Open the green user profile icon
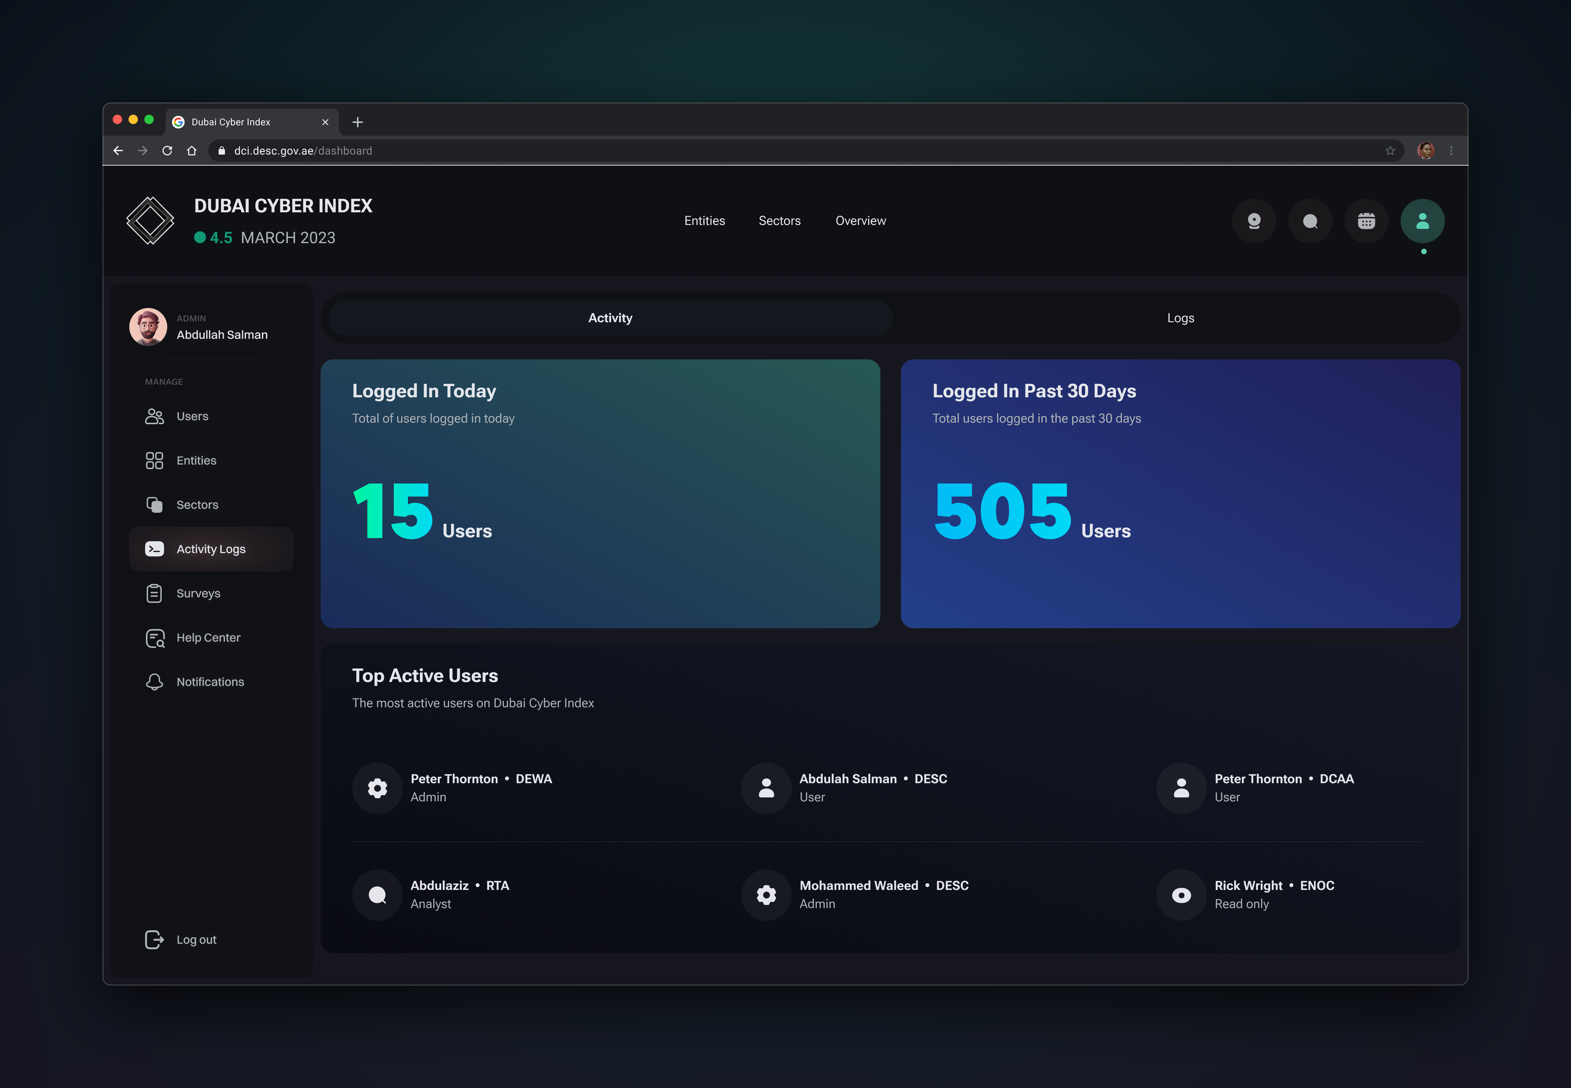1571x1088 pixels. click(x=1422, y=221)
